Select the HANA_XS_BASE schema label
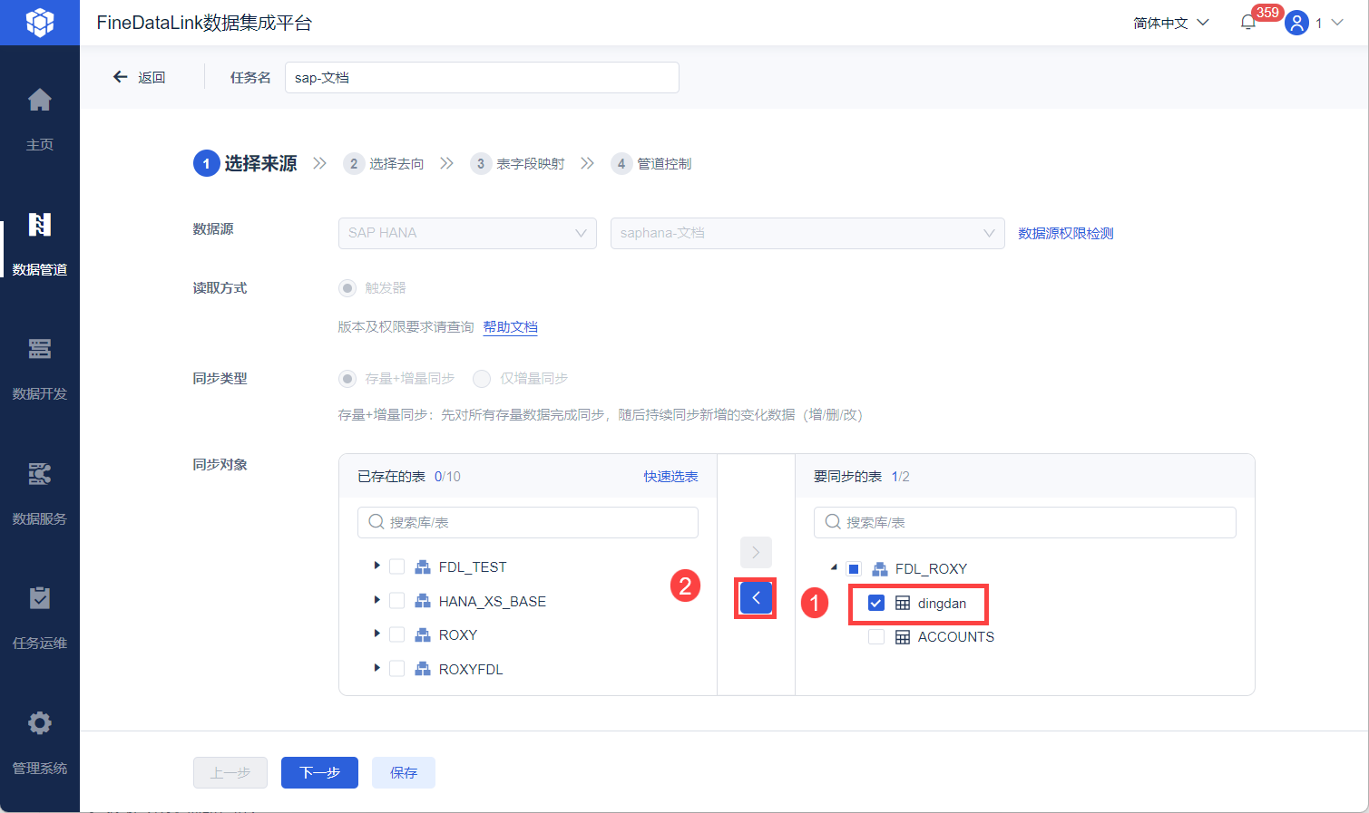Screen dimensions: 1369x813 coord(493,601)
